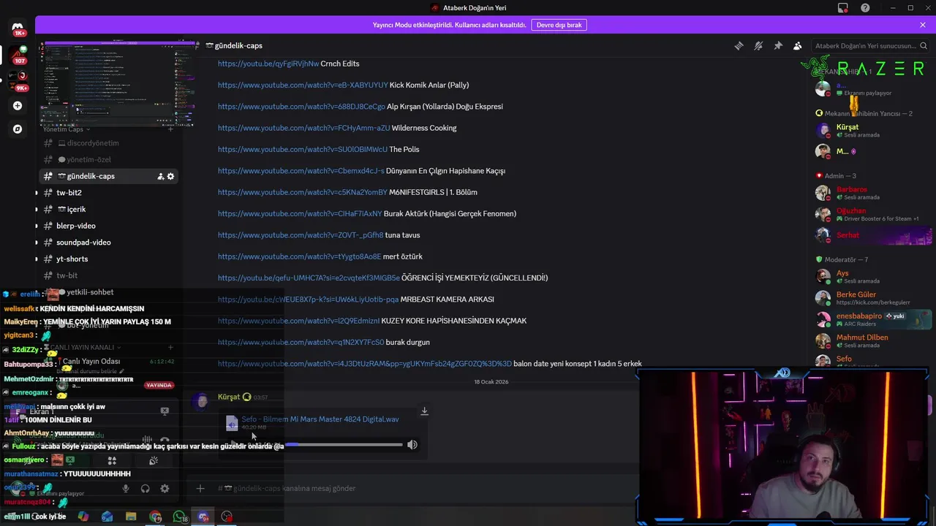Viewport: 936px width, 526px height.
Task: Click Kürşat message author name
Action: 229,397
